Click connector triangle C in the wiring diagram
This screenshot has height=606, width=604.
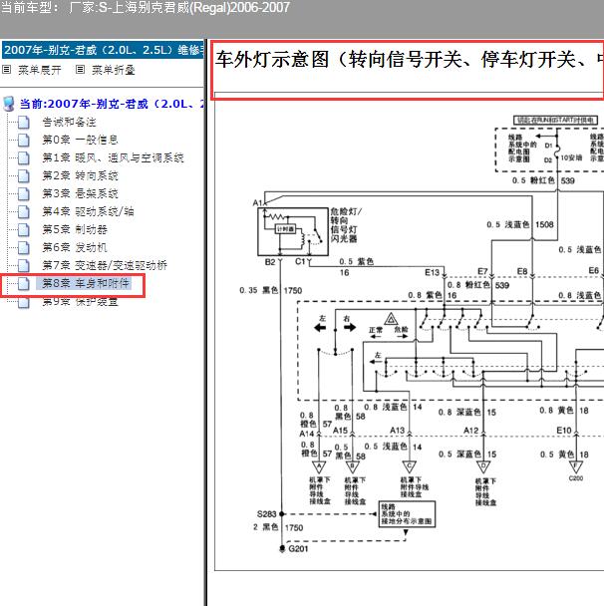tap(410, 466)
